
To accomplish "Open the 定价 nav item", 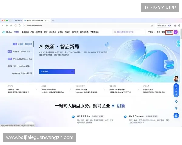I will point(46,32).
